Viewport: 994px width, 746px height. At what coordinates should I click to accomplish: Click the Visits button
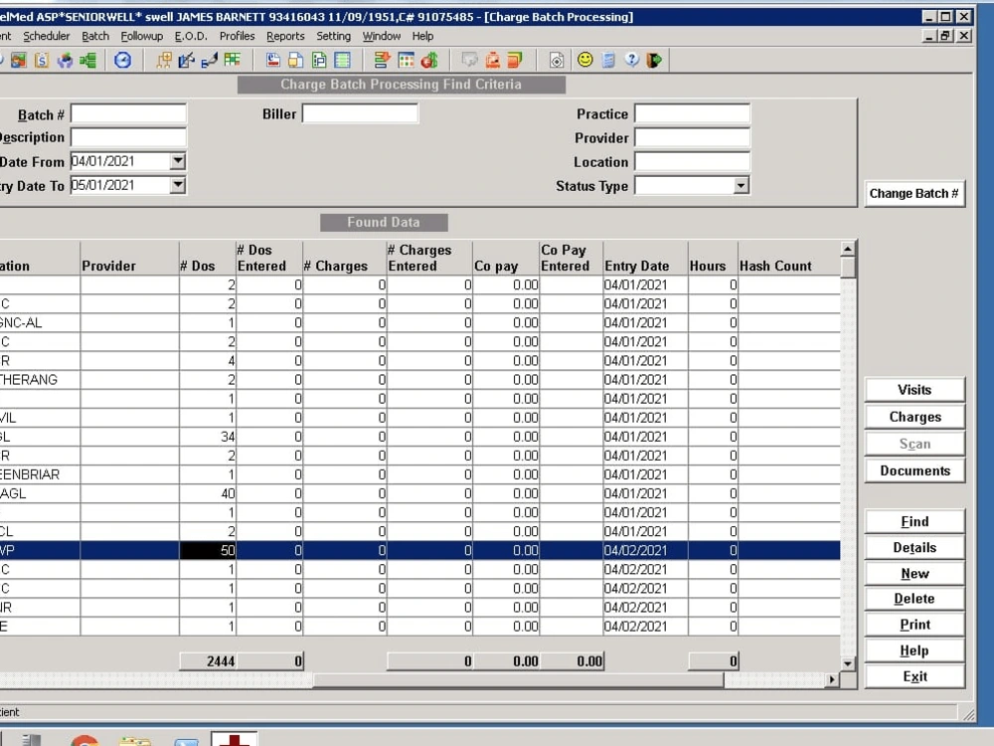(x=914, y=390)
